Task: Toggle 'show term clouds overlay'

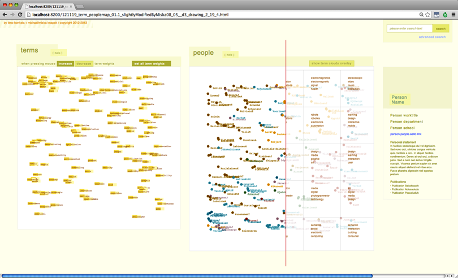Action: tap(332, 63)
